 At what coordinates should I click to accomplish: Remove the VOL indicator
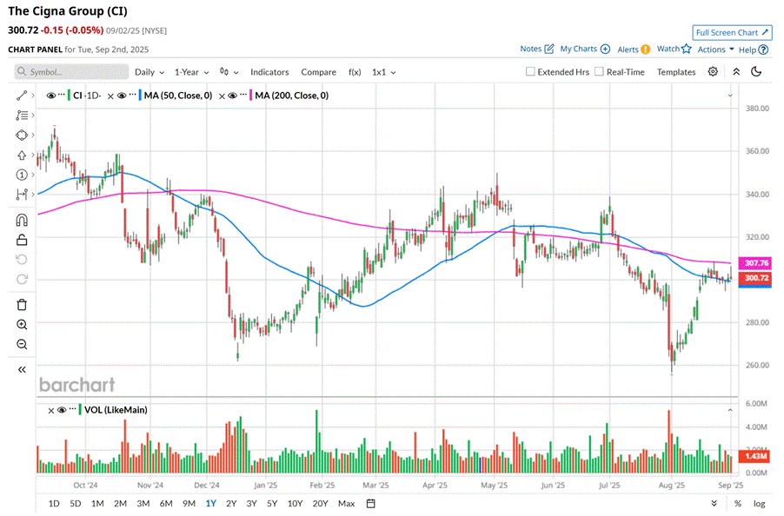point(51,411)
